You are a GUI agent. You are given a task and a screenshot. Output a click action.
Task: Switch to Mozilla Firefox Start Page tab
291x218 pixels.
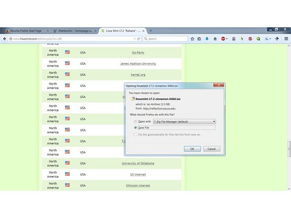point(26,31)
